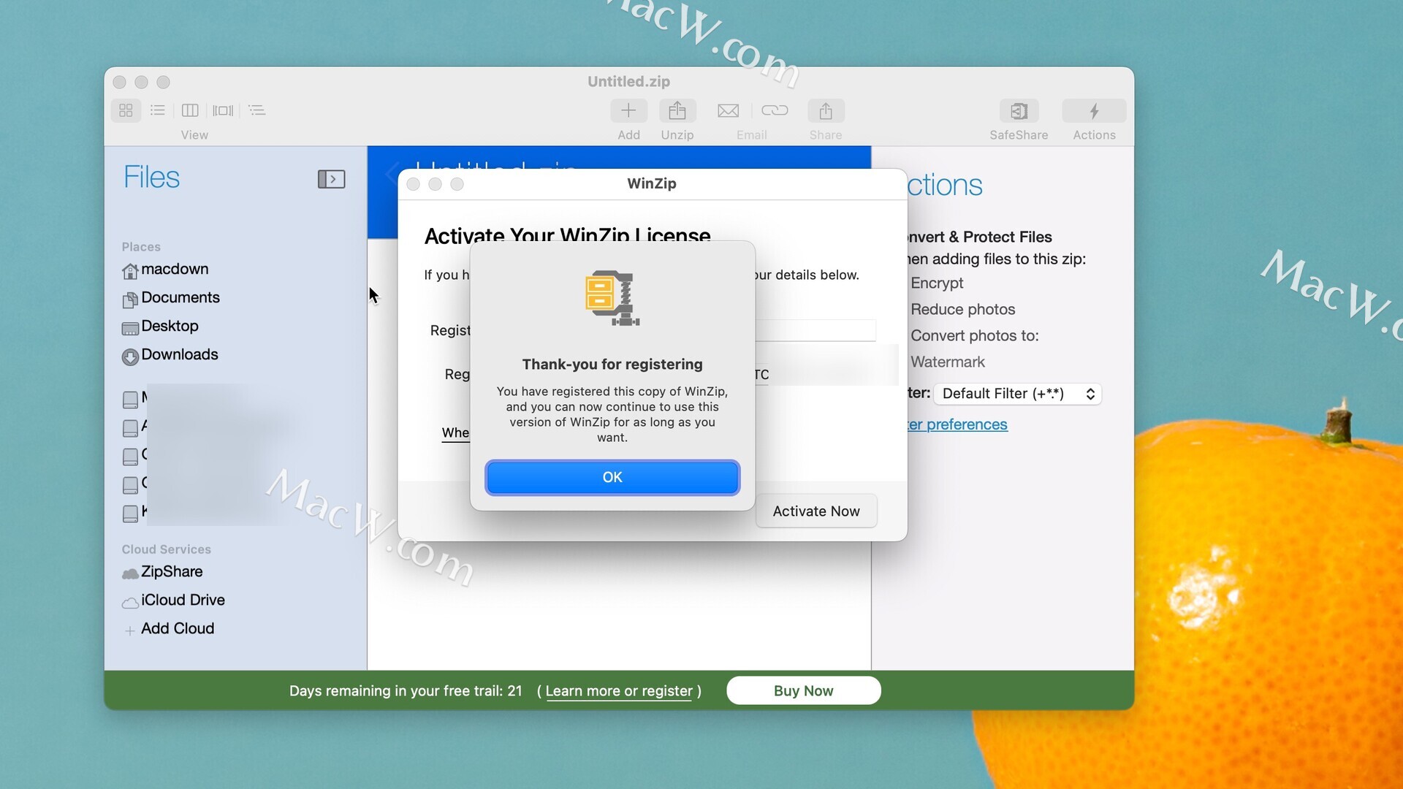The height and width of the screenshot is (789, 1403).
Task: Click the Activate Now button
Action: coord(815,511)
